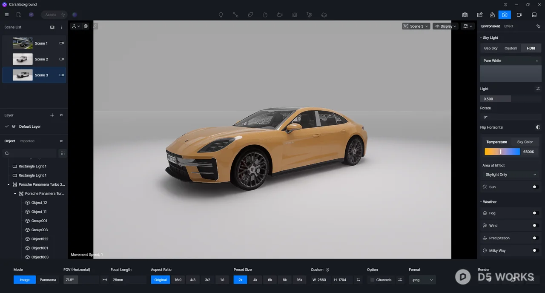
Task: Collapse the Weather section
Action: coord(481,202)
